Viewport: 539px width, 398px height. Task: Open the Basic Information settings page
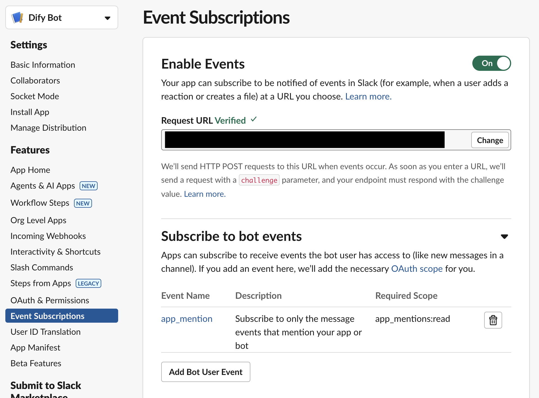click(x=43, y=65)
